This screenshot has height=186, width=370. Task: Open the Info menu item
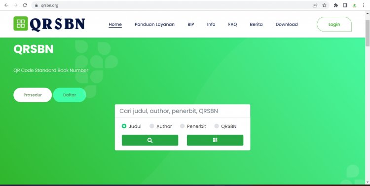click(x=211, y=24)
